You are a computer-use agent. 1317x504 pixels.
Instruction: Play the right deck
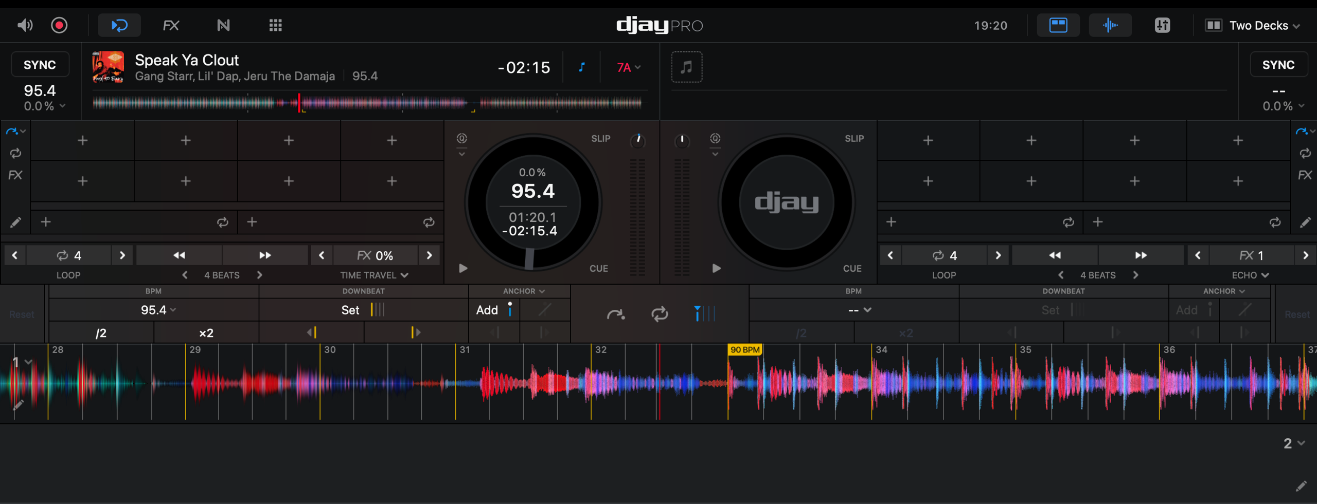[716, 268]
